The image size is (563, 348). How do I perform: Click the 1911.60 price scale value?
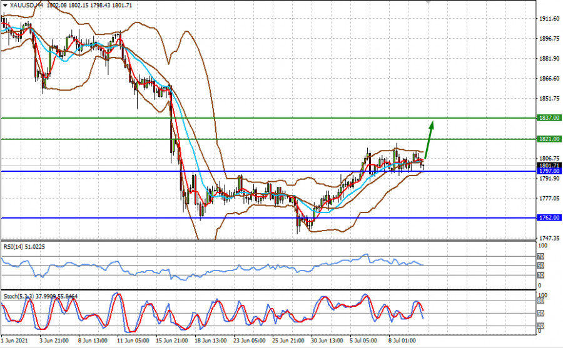[x=549, y=19]
